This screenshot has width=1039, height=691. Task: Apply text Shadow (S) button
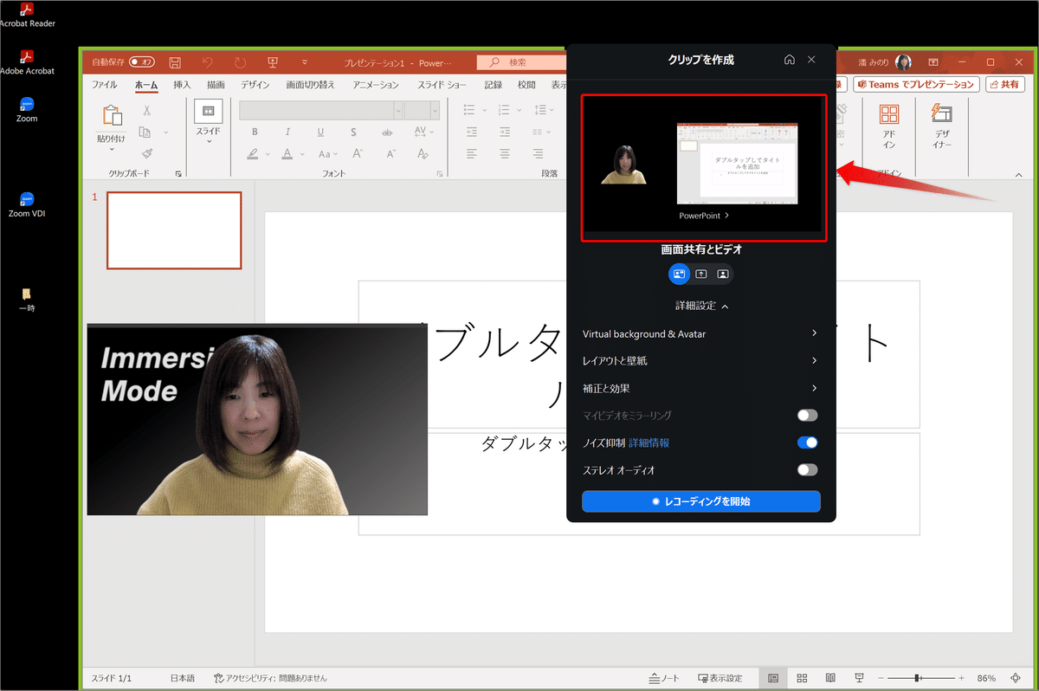pyautogui.click(x=353, y=132)
